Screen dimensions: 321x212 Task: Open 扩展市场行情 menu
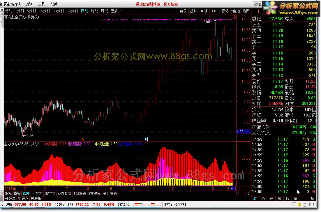(x=10, y=4)
